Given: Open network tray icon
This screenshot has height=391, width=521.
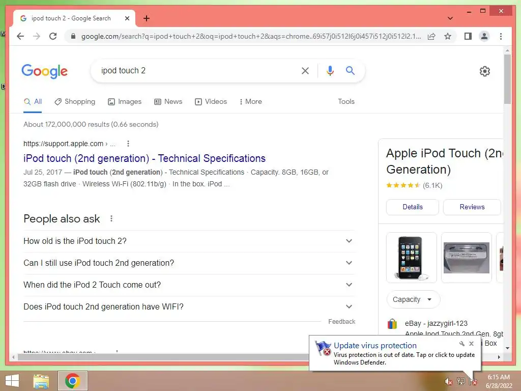Looking at the screenshot, I should pyautogui.click(x=461, y=381).
